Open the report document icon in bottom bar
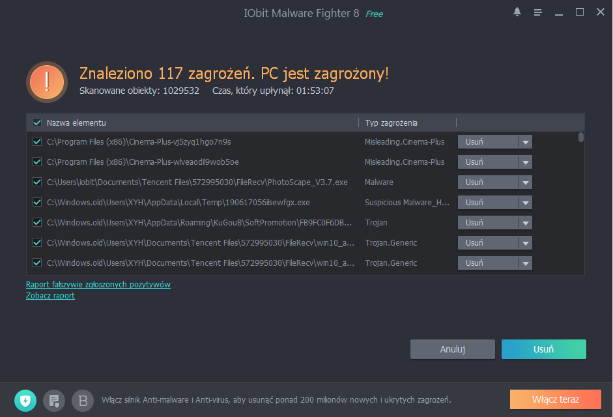 54,401
